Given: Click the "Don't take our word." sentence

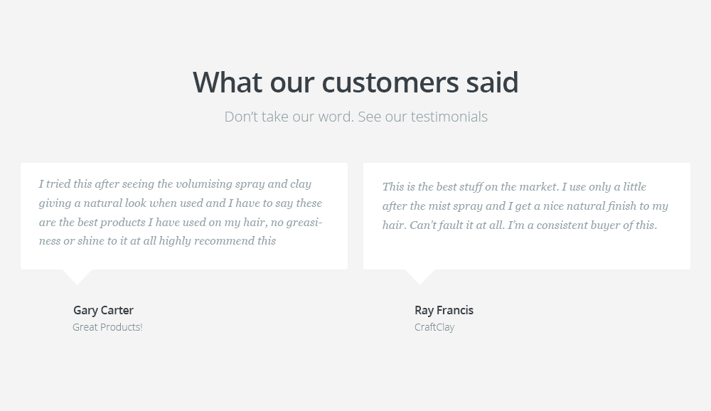Looking at the screenshot, I should 289,117.
